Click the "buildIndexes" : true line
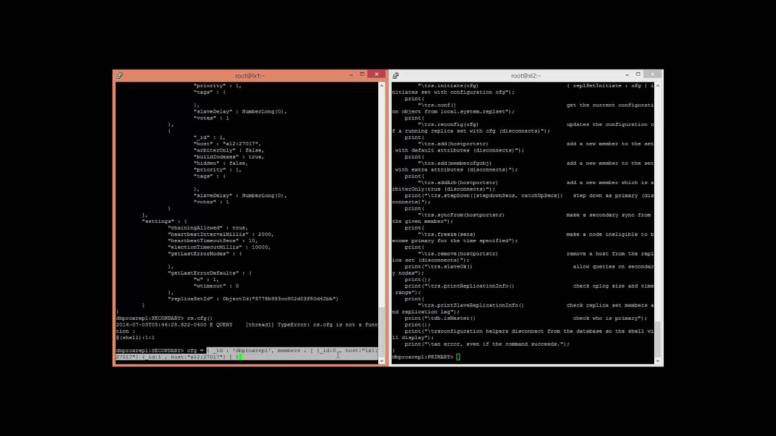Image resolution: width=776 pixels, height=436 pixels. (229, 156)
